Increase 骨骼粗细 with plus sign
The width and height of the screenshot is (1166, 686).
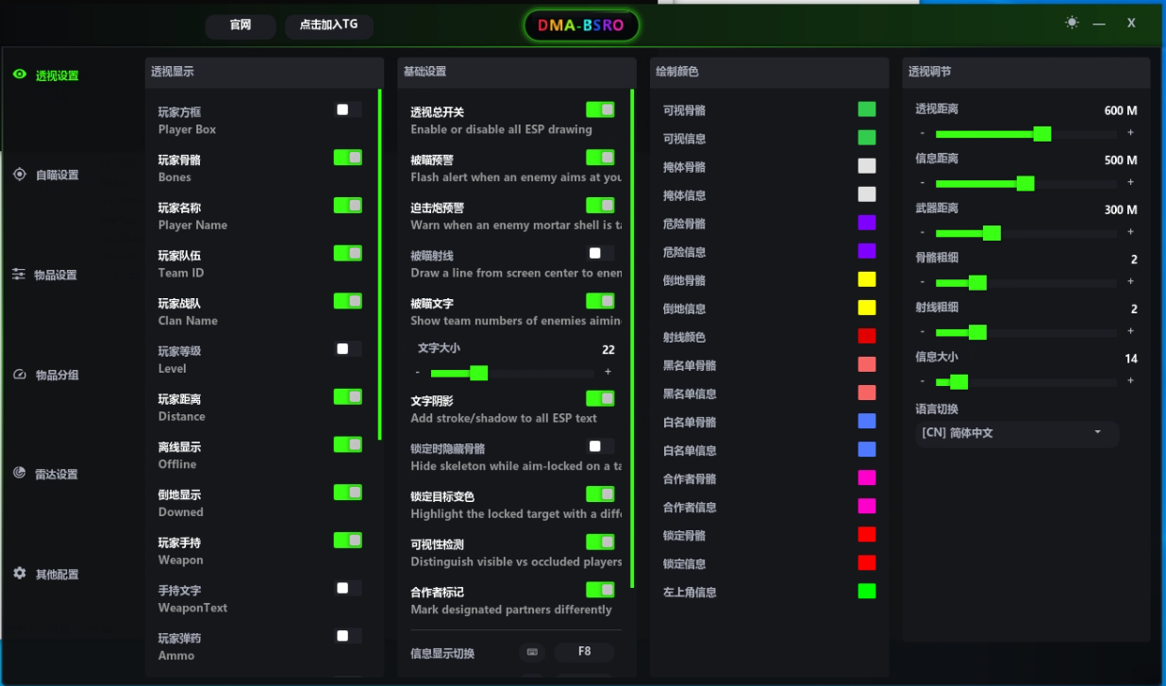1130,282
